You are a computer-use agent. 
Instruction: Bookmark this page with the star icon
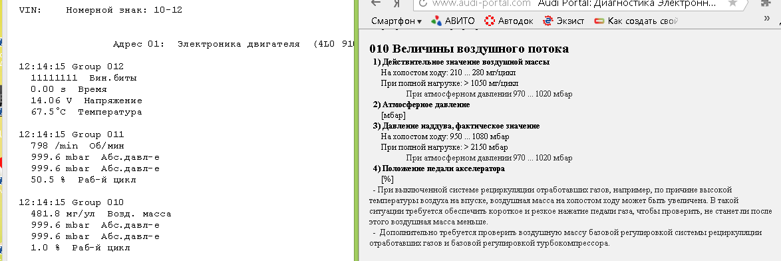(732, 3)
